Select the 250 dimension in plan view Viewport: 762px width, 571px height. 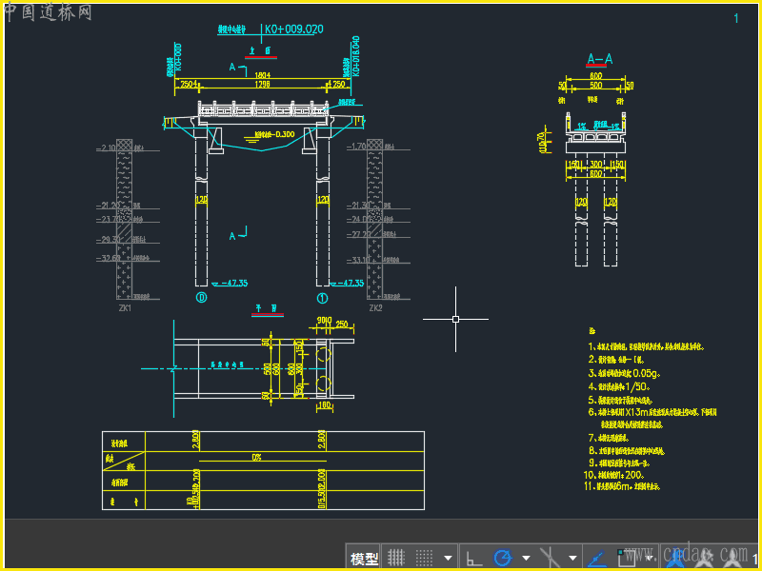coord(342,324)
